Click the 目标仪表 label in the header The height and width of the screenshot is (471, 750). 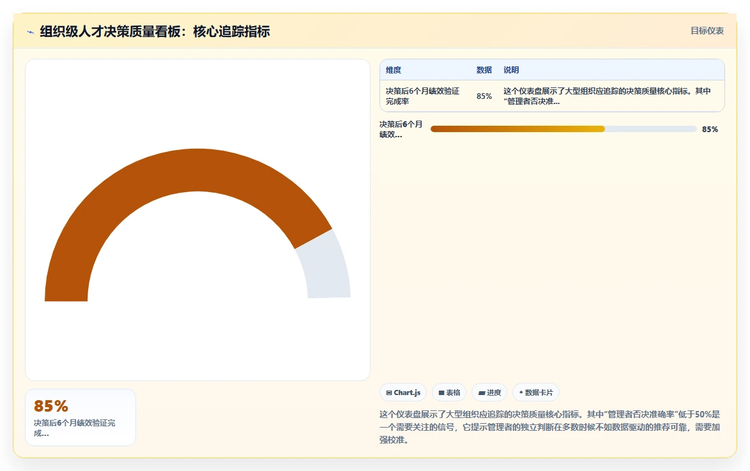coord(707,31)
